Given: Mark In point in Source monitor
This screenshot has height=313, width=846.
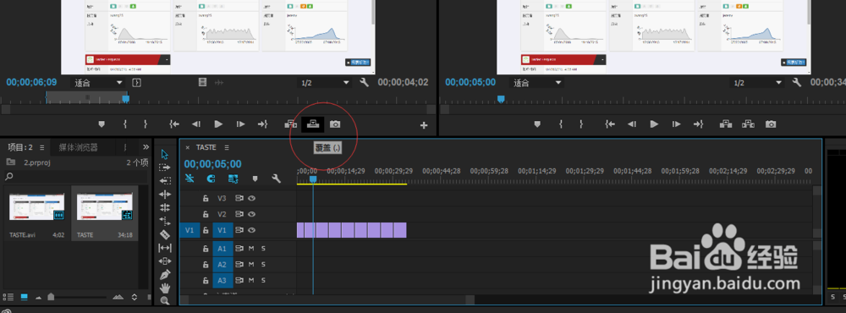Looking at the screenshot, I should (125, 124).
